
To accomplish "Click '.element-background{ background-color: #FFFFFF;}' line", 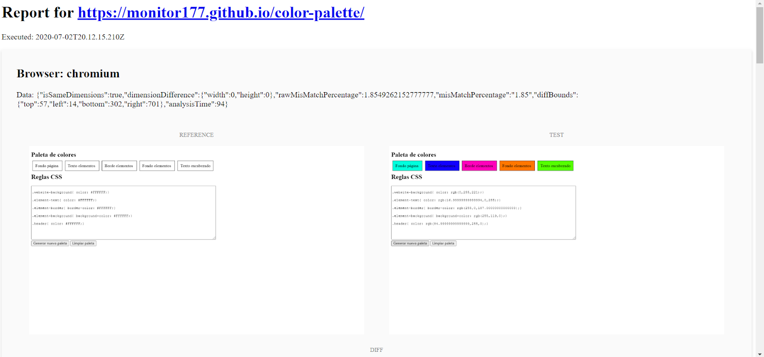I will point(82,216).
